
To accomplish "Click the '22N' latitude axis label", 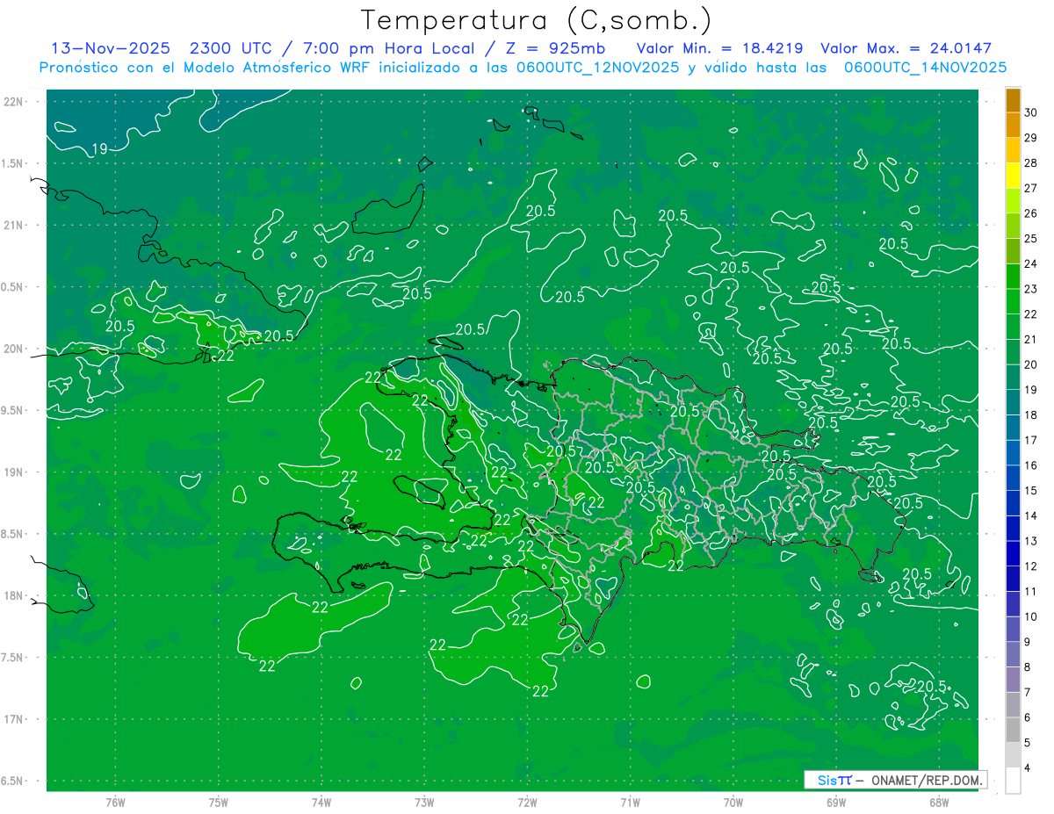I will 14,102.
